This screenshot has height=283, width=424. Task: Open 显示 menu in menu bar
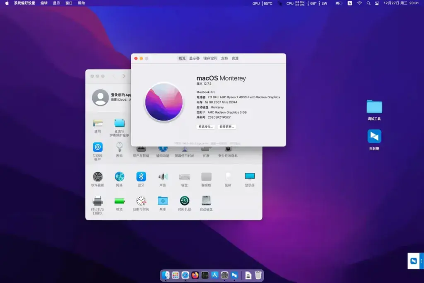[x=56, y=3]
